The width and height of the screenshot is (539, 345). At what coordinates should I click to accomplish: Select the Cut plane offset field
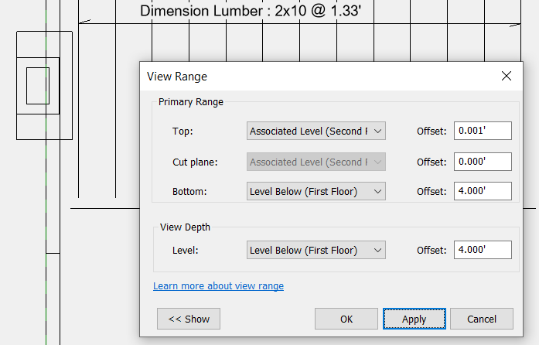(483, 162)
